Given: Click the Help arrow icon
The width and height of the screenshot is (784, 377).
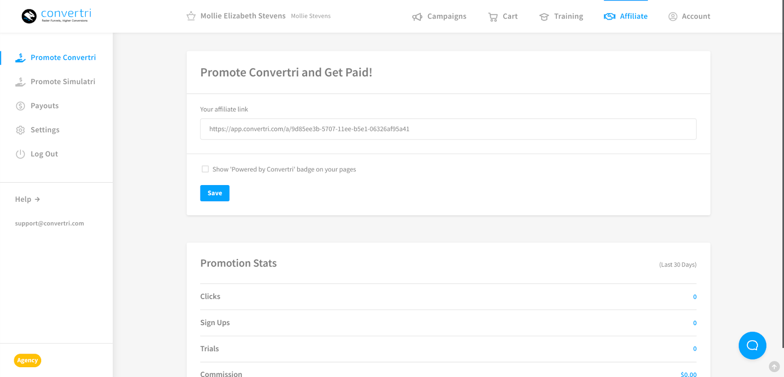Looking at the screenshot, I should pyautogui.click(x=37, y=199).
